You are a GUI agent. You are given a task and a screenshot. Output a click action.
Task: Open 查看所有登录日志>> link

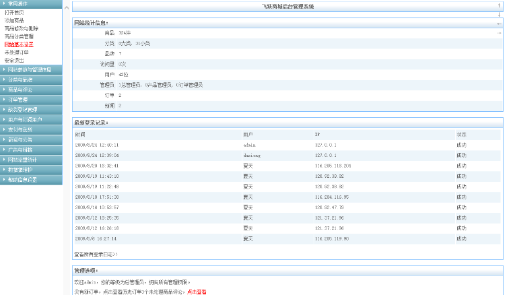[x=96, y=255]
